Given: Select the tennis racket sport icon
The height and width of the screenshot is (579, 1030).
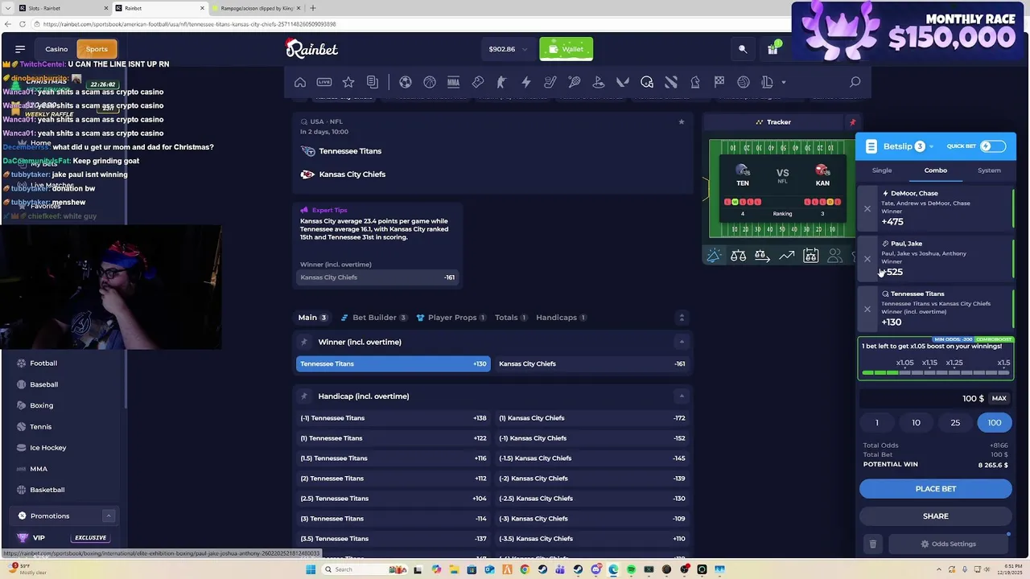Looking at the screenshot, I should [x=575, y=82].
